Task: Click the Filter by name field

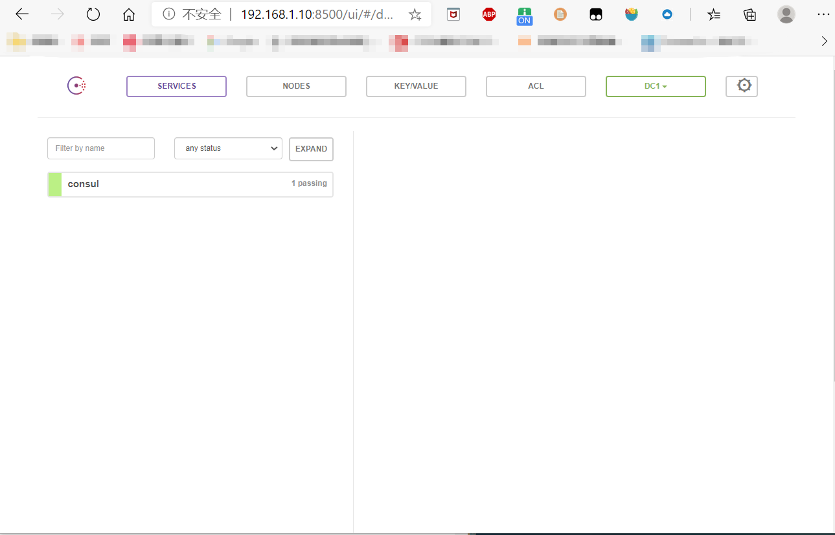Action: coord(101,148)
